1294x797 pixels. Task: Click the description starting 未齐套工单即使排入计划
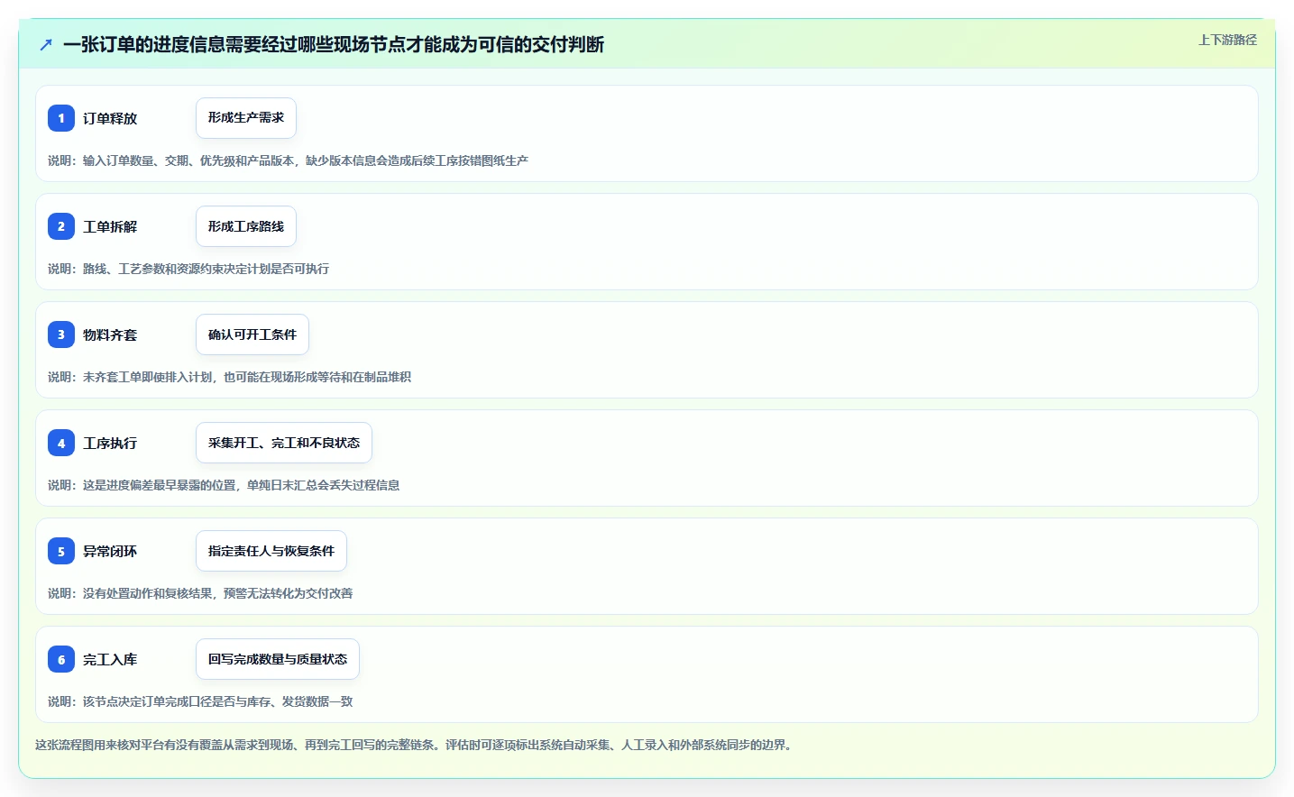coord(229,377)
